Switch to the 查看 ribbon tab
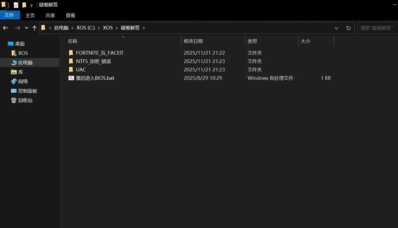 (70, 15)
